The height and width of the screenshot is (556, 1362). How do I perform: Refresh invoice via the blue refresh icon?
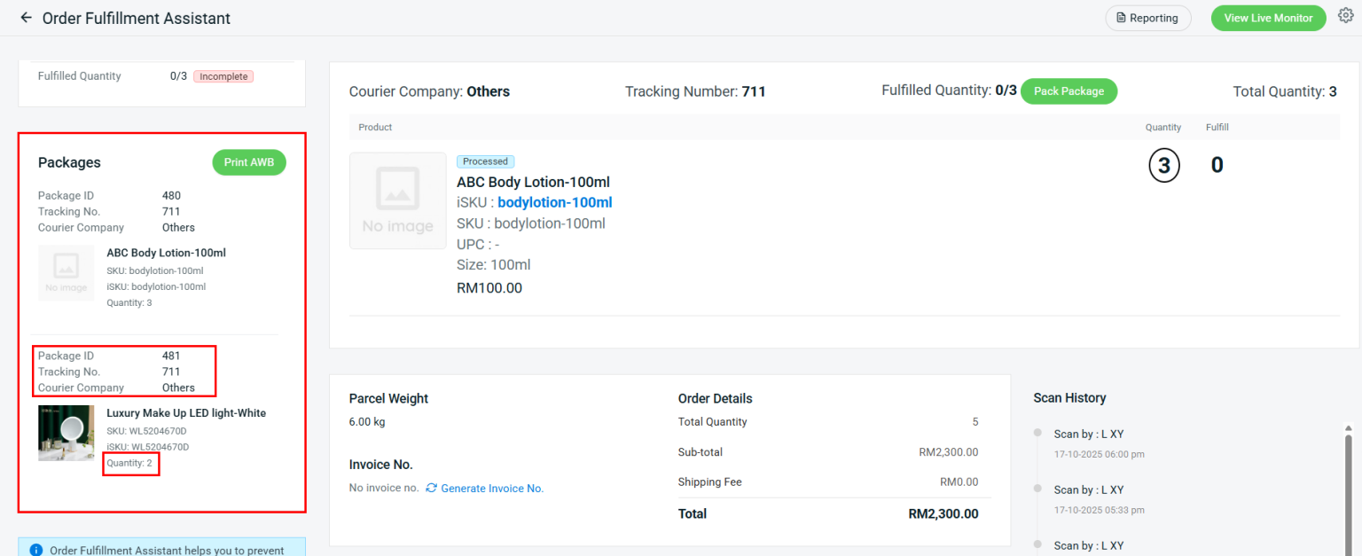(x=431, y=488)
